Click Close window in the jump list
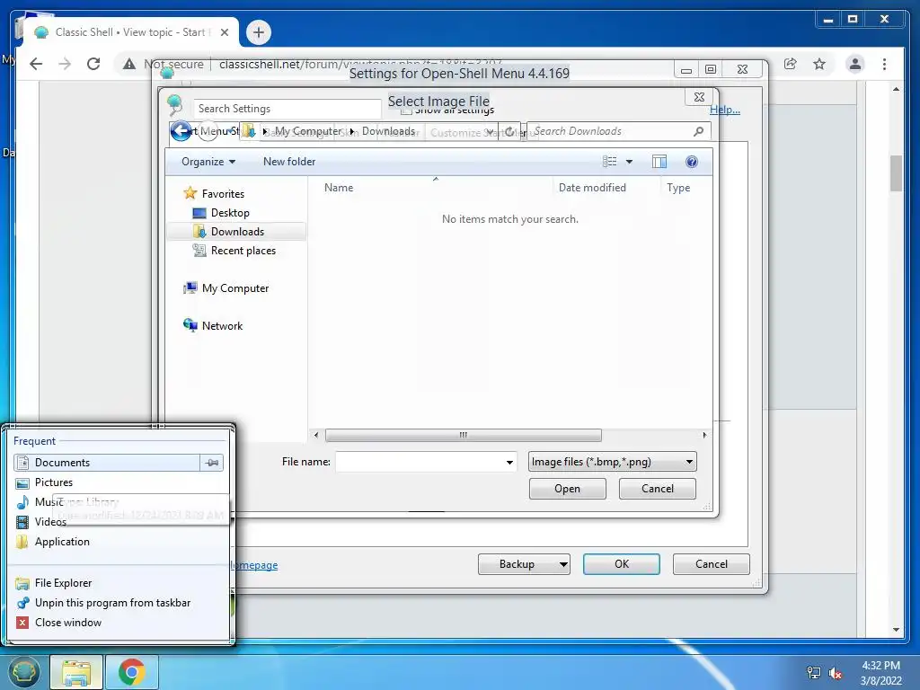 coord(68,623)
